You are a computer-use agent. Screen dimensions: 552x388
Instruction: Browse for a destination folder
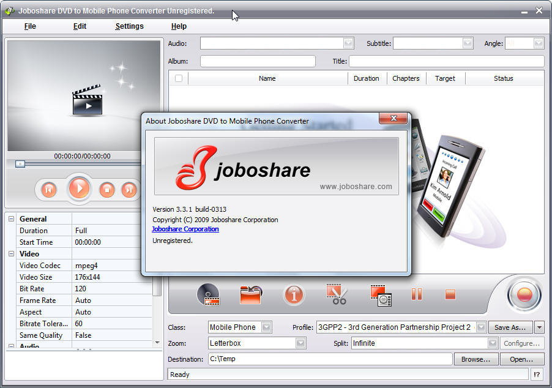coord(476,359)
